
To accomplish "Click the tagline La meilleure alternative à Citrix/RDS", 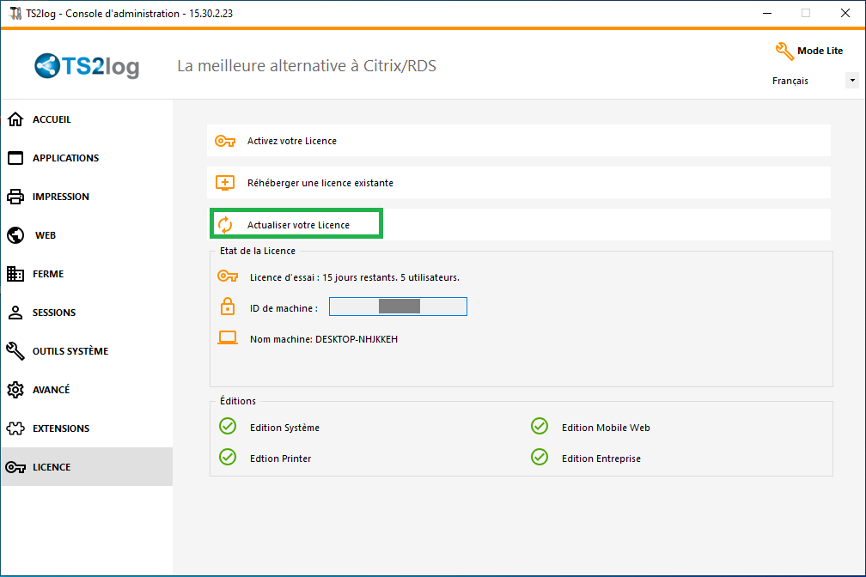I will tap(307, 66).
